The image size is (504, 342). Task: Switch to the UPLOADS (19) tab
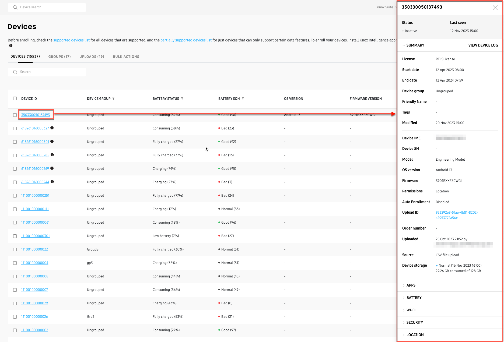point(92,57)
